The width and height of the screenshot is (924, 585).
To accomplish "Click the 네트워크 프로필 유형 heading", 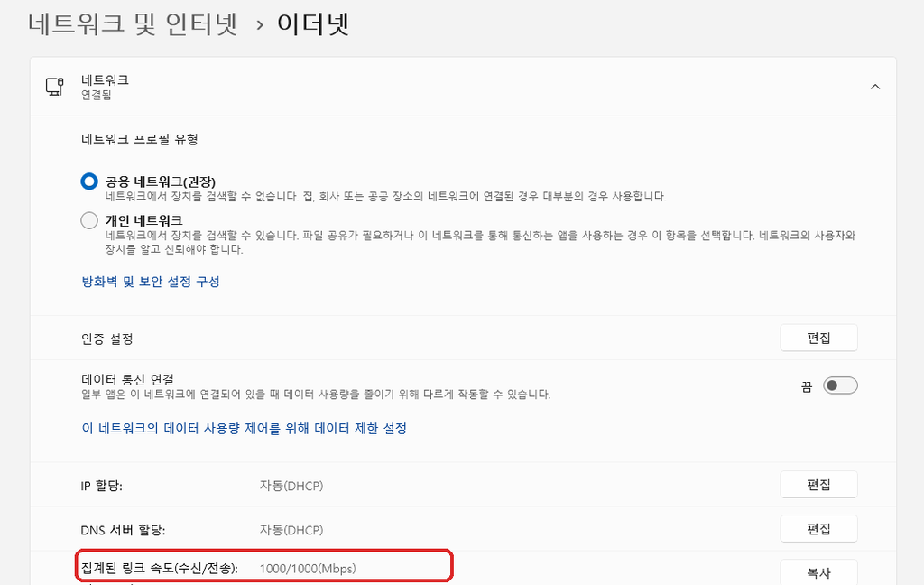I will point(140,139).
